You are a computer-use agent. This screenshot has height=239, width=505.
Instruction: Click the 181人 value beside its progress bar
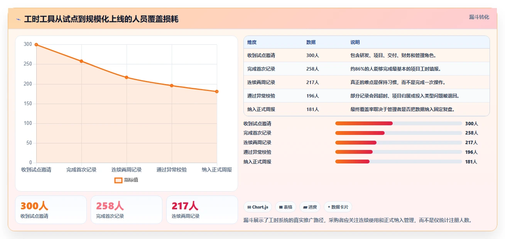click(471, 162)
